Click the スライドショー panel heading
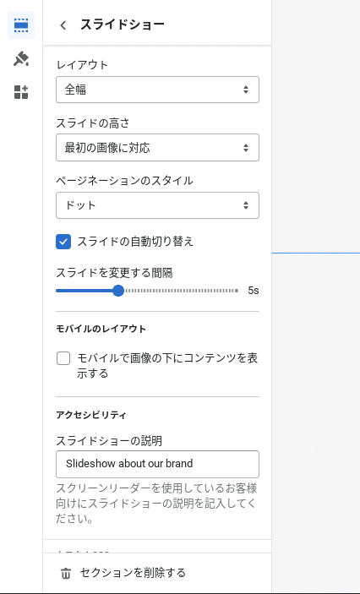Image resolution: width=360 pixels, height=594 pixels. (x=123, y=25)
